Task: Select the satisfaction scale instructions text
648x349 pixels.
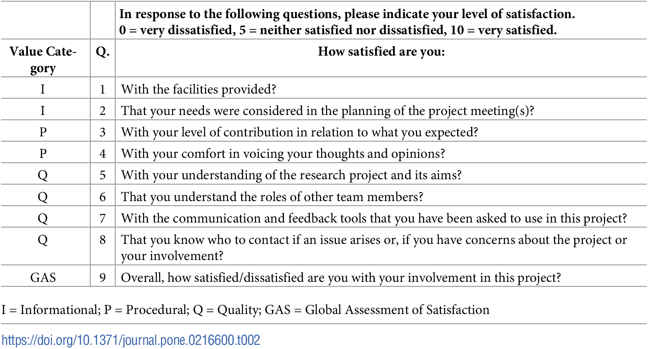Action: tap(346, 22)
